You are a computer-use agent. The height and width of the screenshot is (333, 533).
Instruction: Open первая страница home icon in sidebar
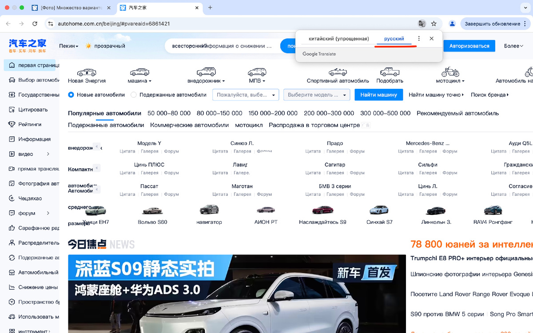click(x=12, y=65)
